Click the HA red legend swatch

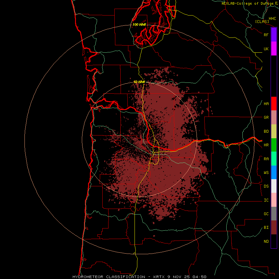point(274,104)
